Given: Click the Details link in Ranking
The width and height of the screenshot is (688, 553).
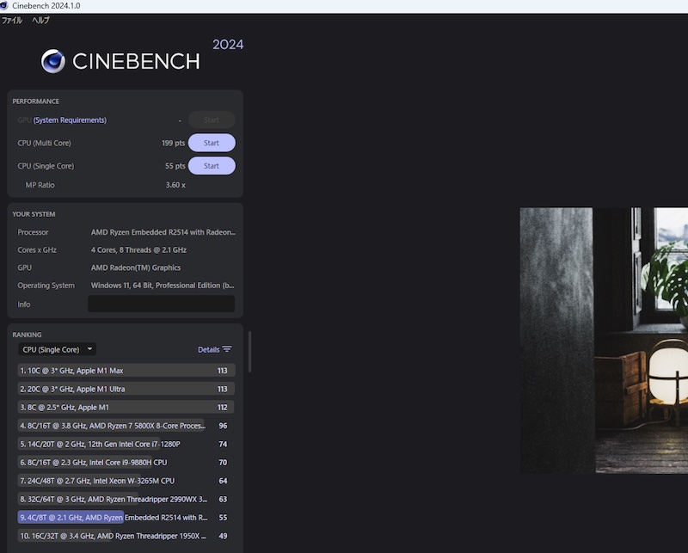Looking at the screenshot, I should [x=208, y=350].
